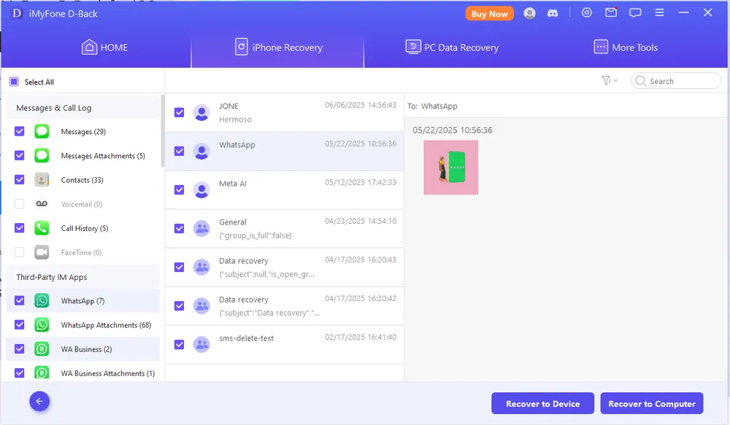Open Data recovery chat at 16:20:42
This screenshot has width=730, height=425.
[285, 306]
